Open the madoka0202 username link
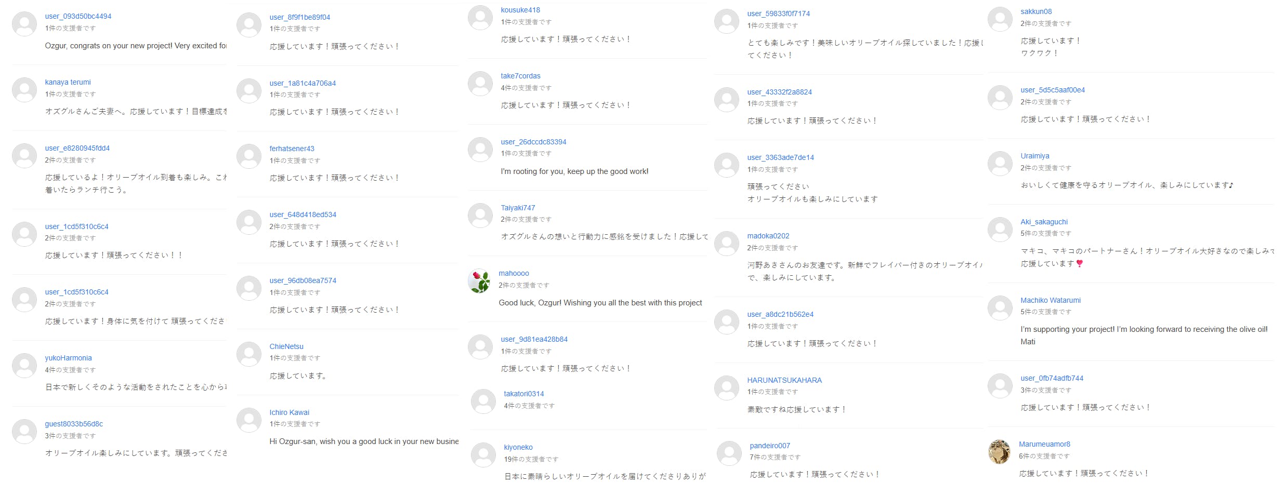This screenshot has height=483, width=1285. tap(768, 236)
